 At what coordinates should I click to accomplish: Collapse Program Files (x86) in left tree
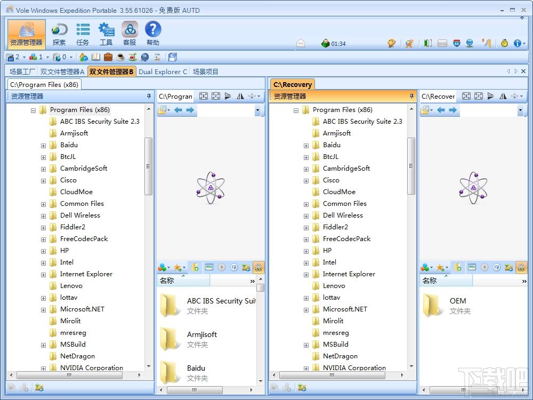click(x=33, y=110)
